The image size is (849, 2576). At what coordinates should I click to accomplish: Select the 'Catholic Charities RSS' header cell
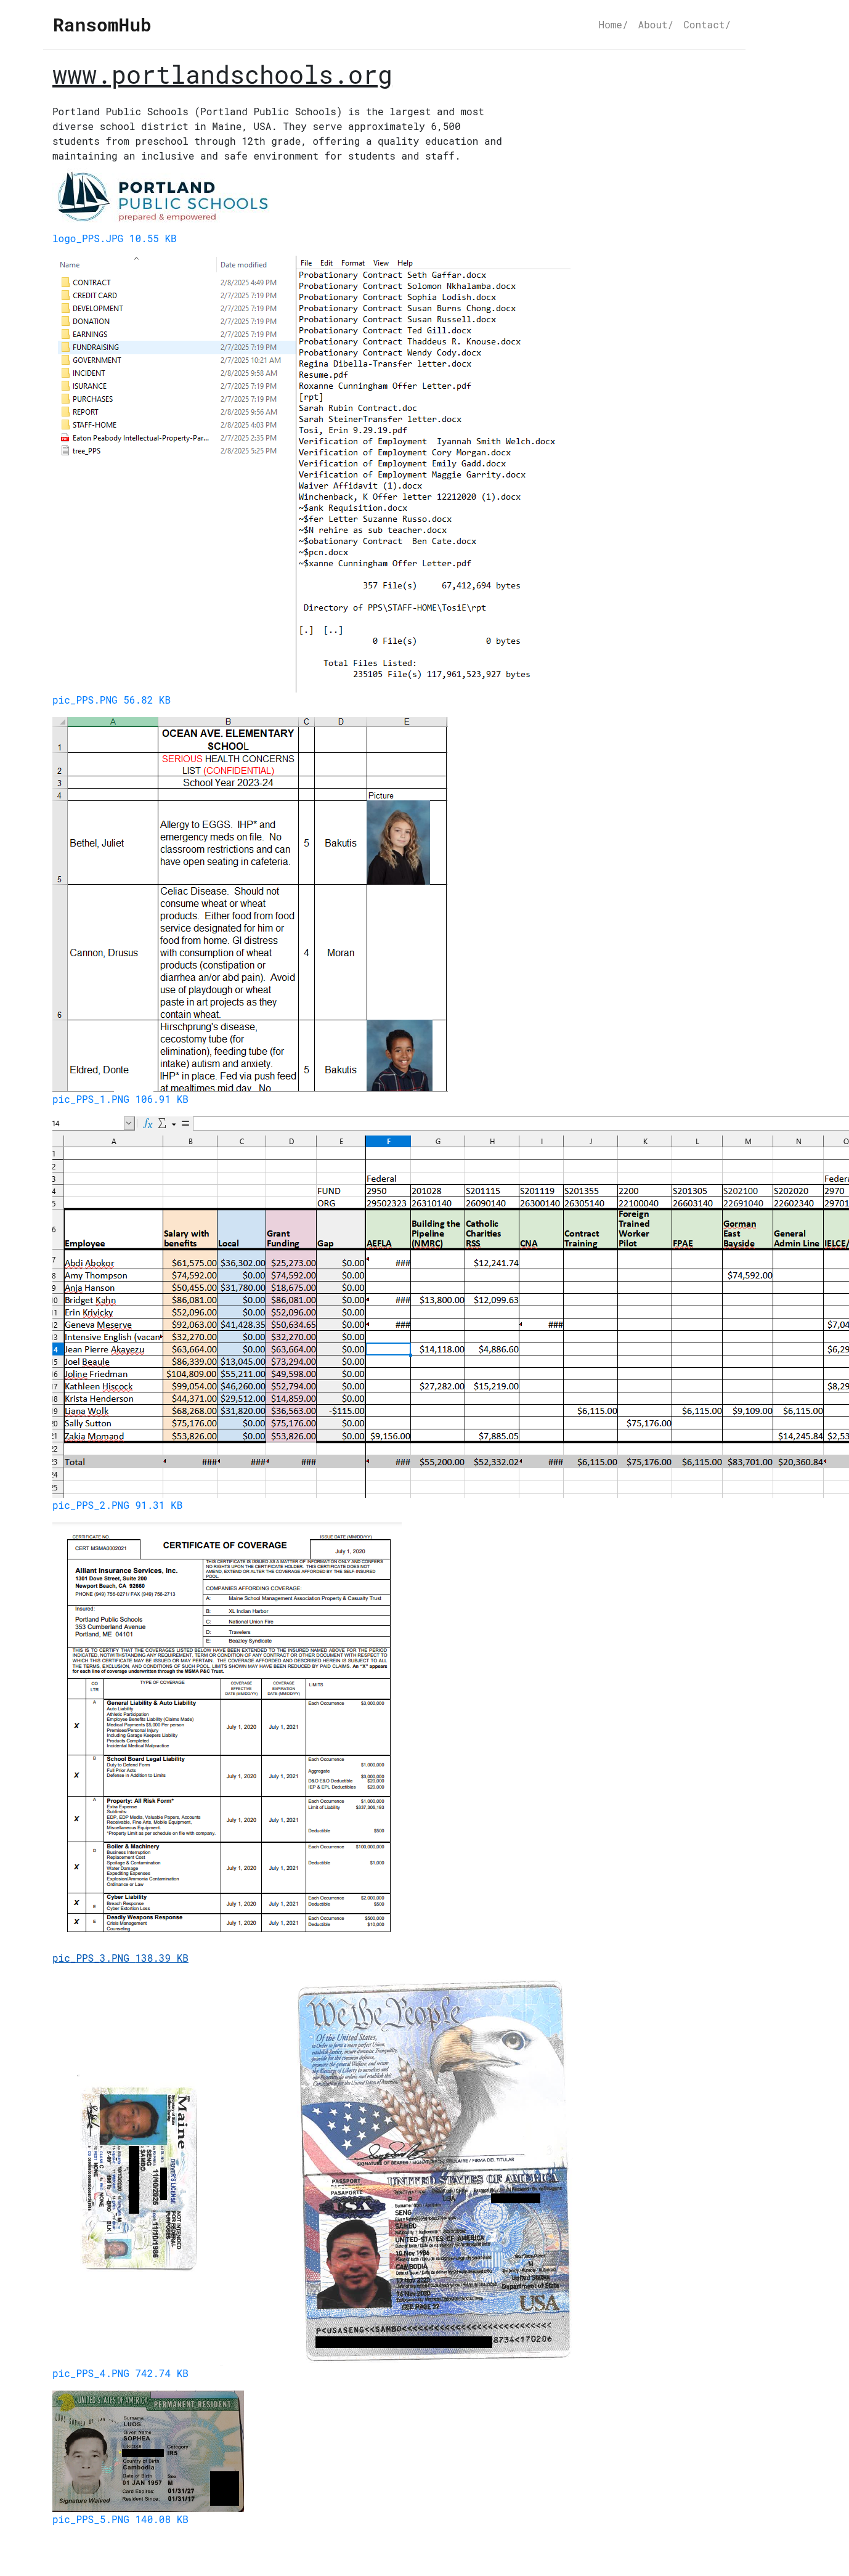point(491,1229)
